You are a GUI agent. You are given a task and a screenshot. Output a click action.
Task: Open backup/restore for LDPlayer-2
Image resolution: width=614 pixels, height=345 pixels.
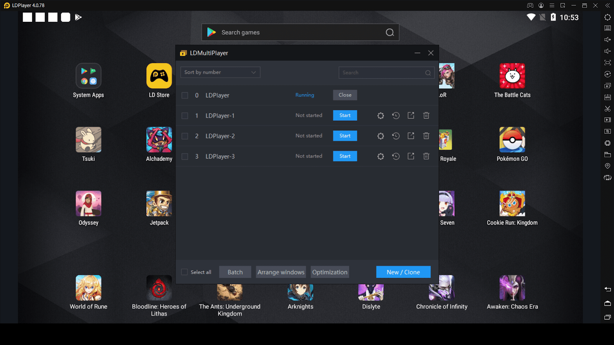click(x=396, y=136)
